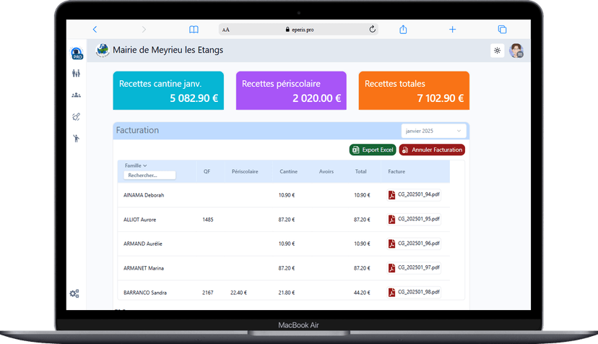Screen dimensions: 598x344
Task: Show the Safari tab overview
Action: click(x=502, y=30)
